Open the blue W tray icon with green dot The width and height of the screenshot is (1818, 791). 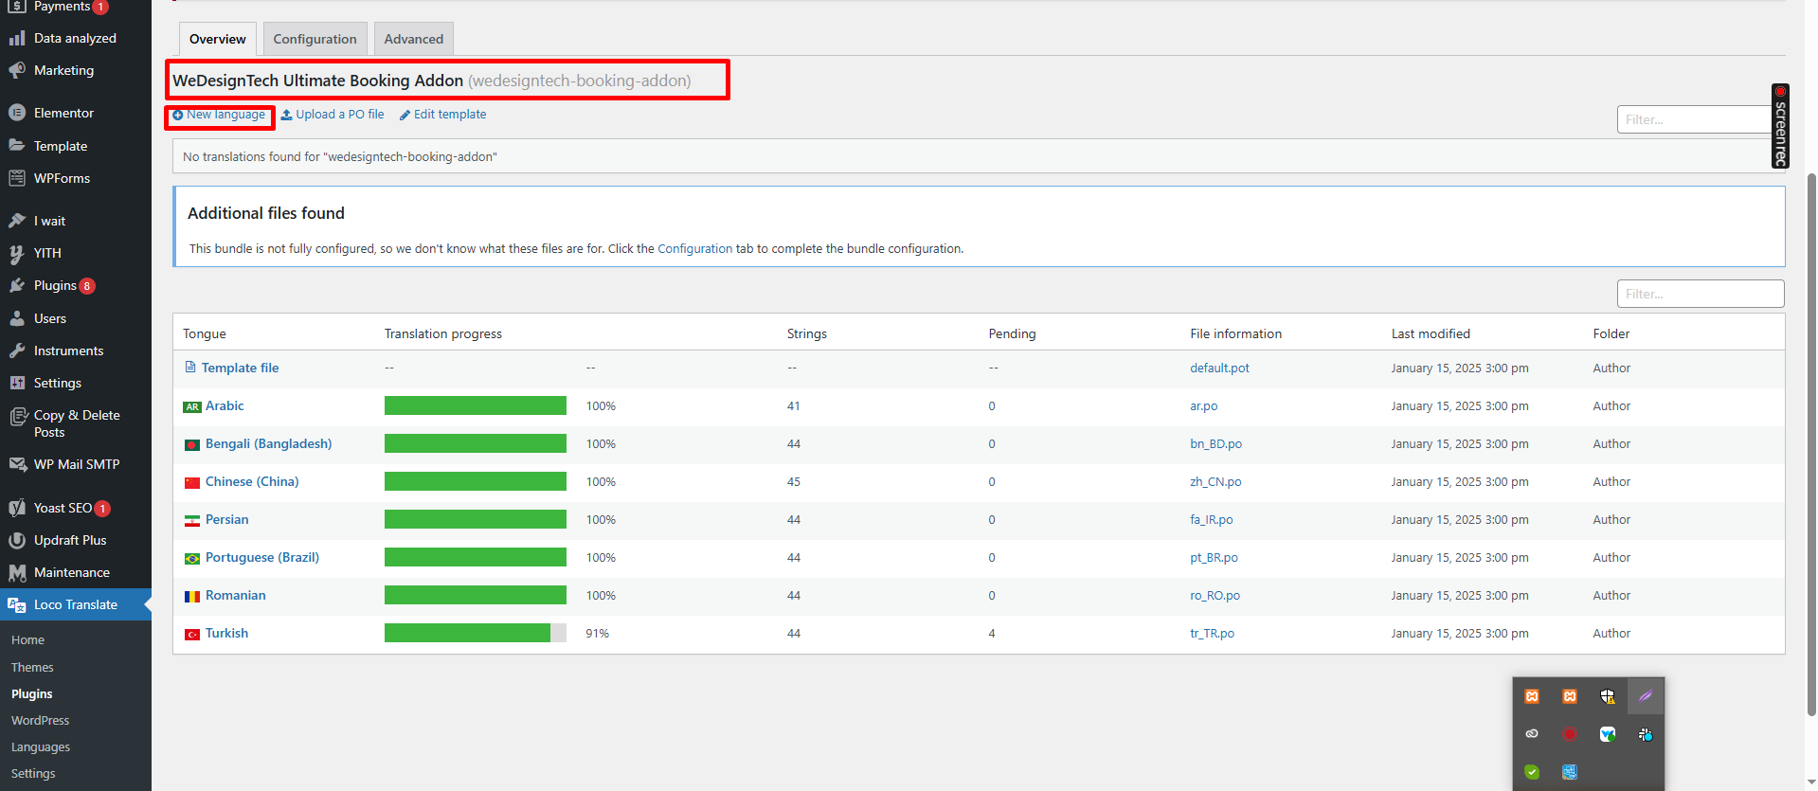click(1608, 734)
